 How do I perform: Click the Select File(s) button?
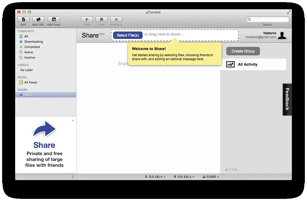[x=128, y=35]
